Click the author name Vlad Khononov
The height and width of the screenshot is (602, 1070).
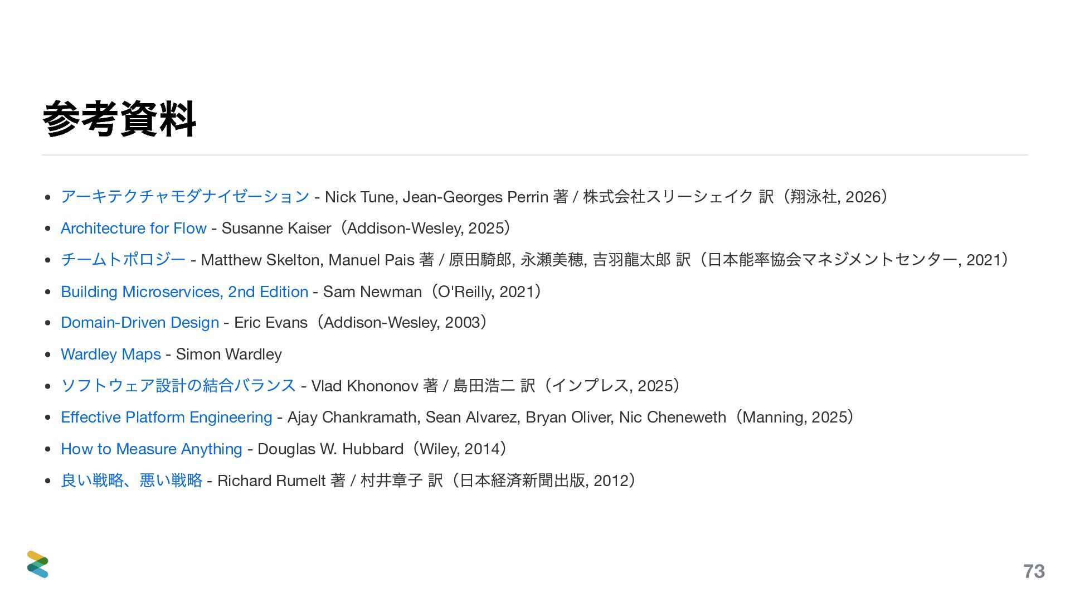click(364, 386)
